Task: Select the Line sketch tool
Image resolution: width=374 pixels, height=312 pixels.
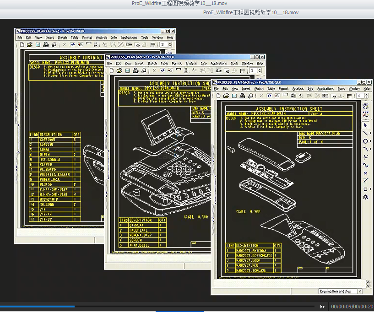Action: (x=365, y=133)
